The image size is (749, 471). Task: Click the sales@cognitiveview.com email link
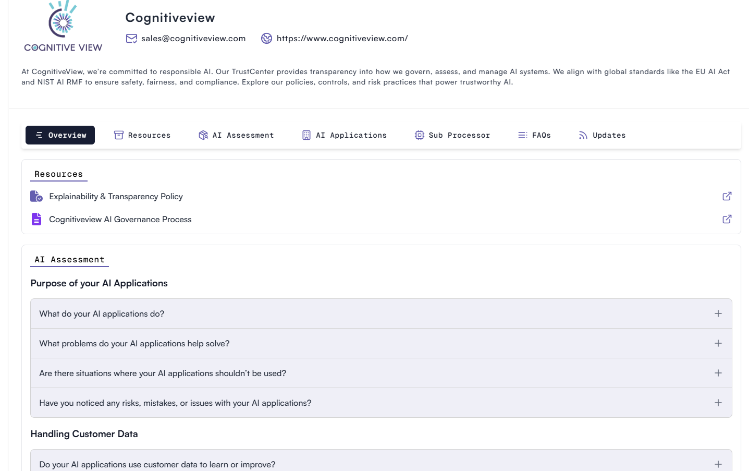pyautogui.click(x=193, y=38)
